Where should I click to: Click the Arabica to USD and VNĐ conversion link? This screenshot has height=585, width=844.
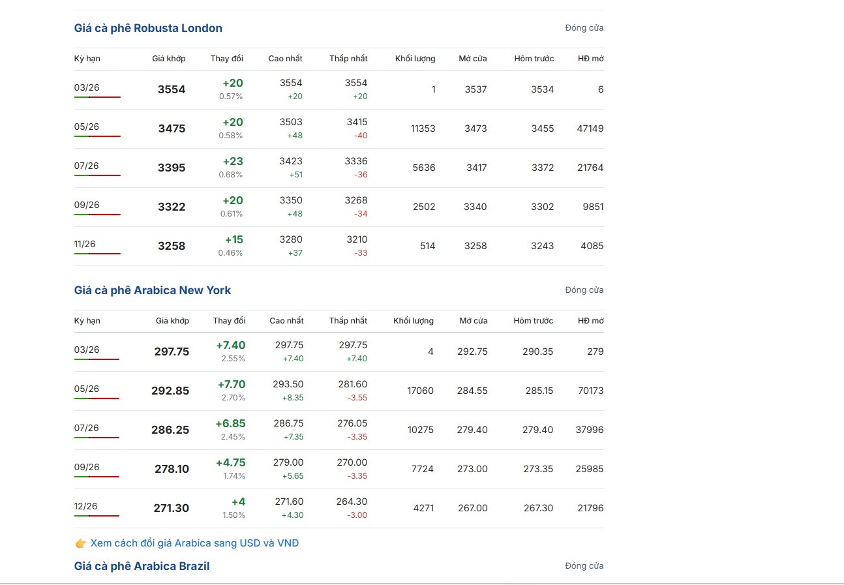pos(194,543)
